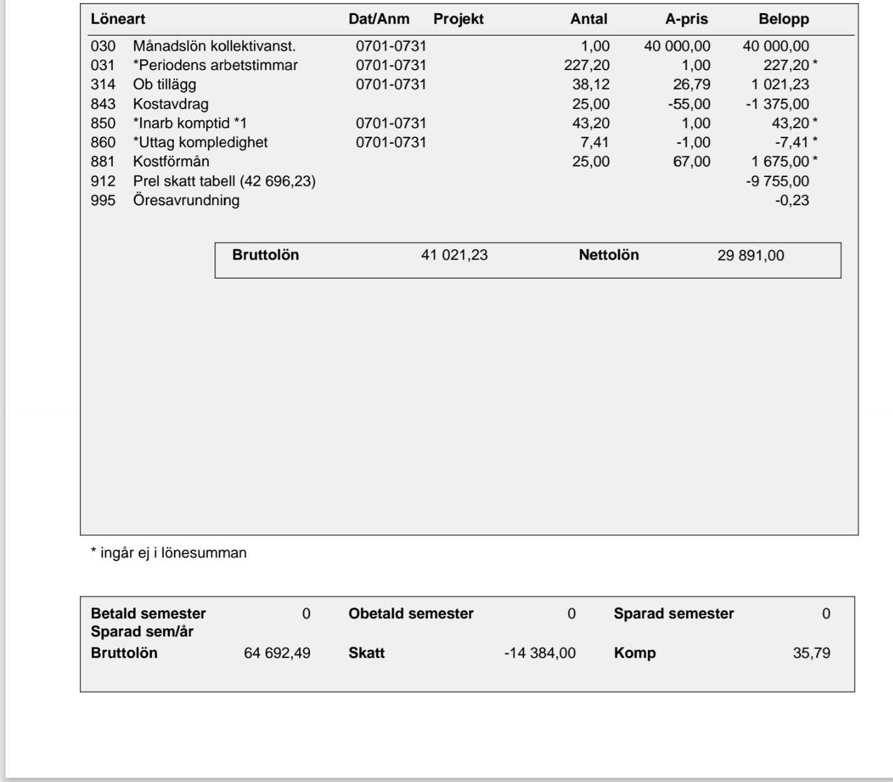Click the A-pris 40 000,00 value
Screen dimensions: 893x782
pos(677,46)
